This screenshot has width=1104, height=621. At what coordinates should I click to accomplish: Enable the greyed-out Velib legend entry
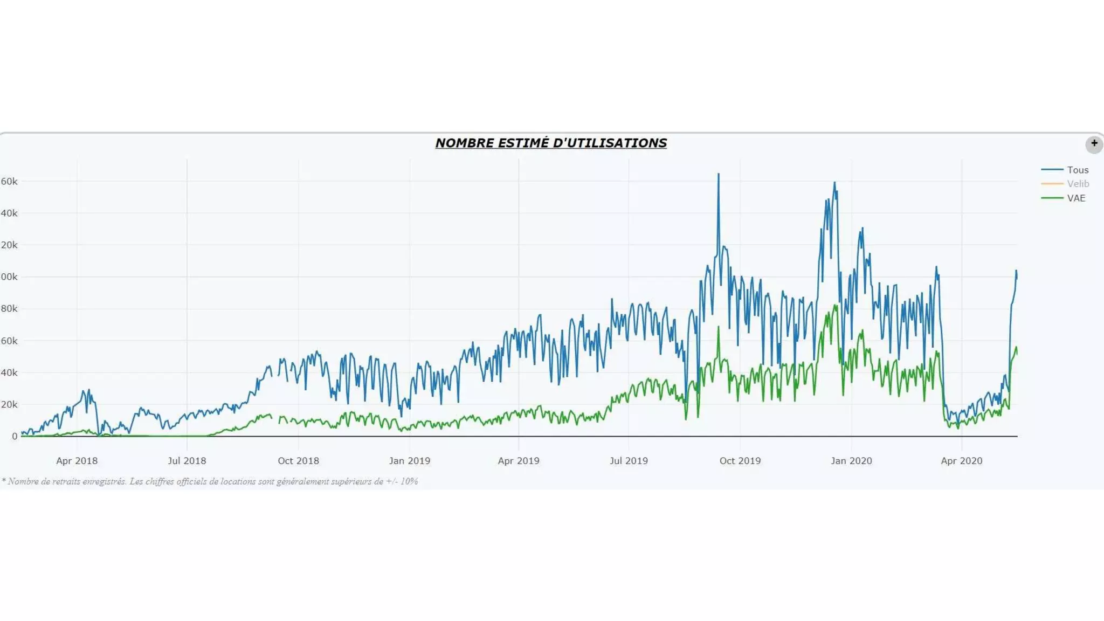pyautogui.click(x=1078, y=184)
